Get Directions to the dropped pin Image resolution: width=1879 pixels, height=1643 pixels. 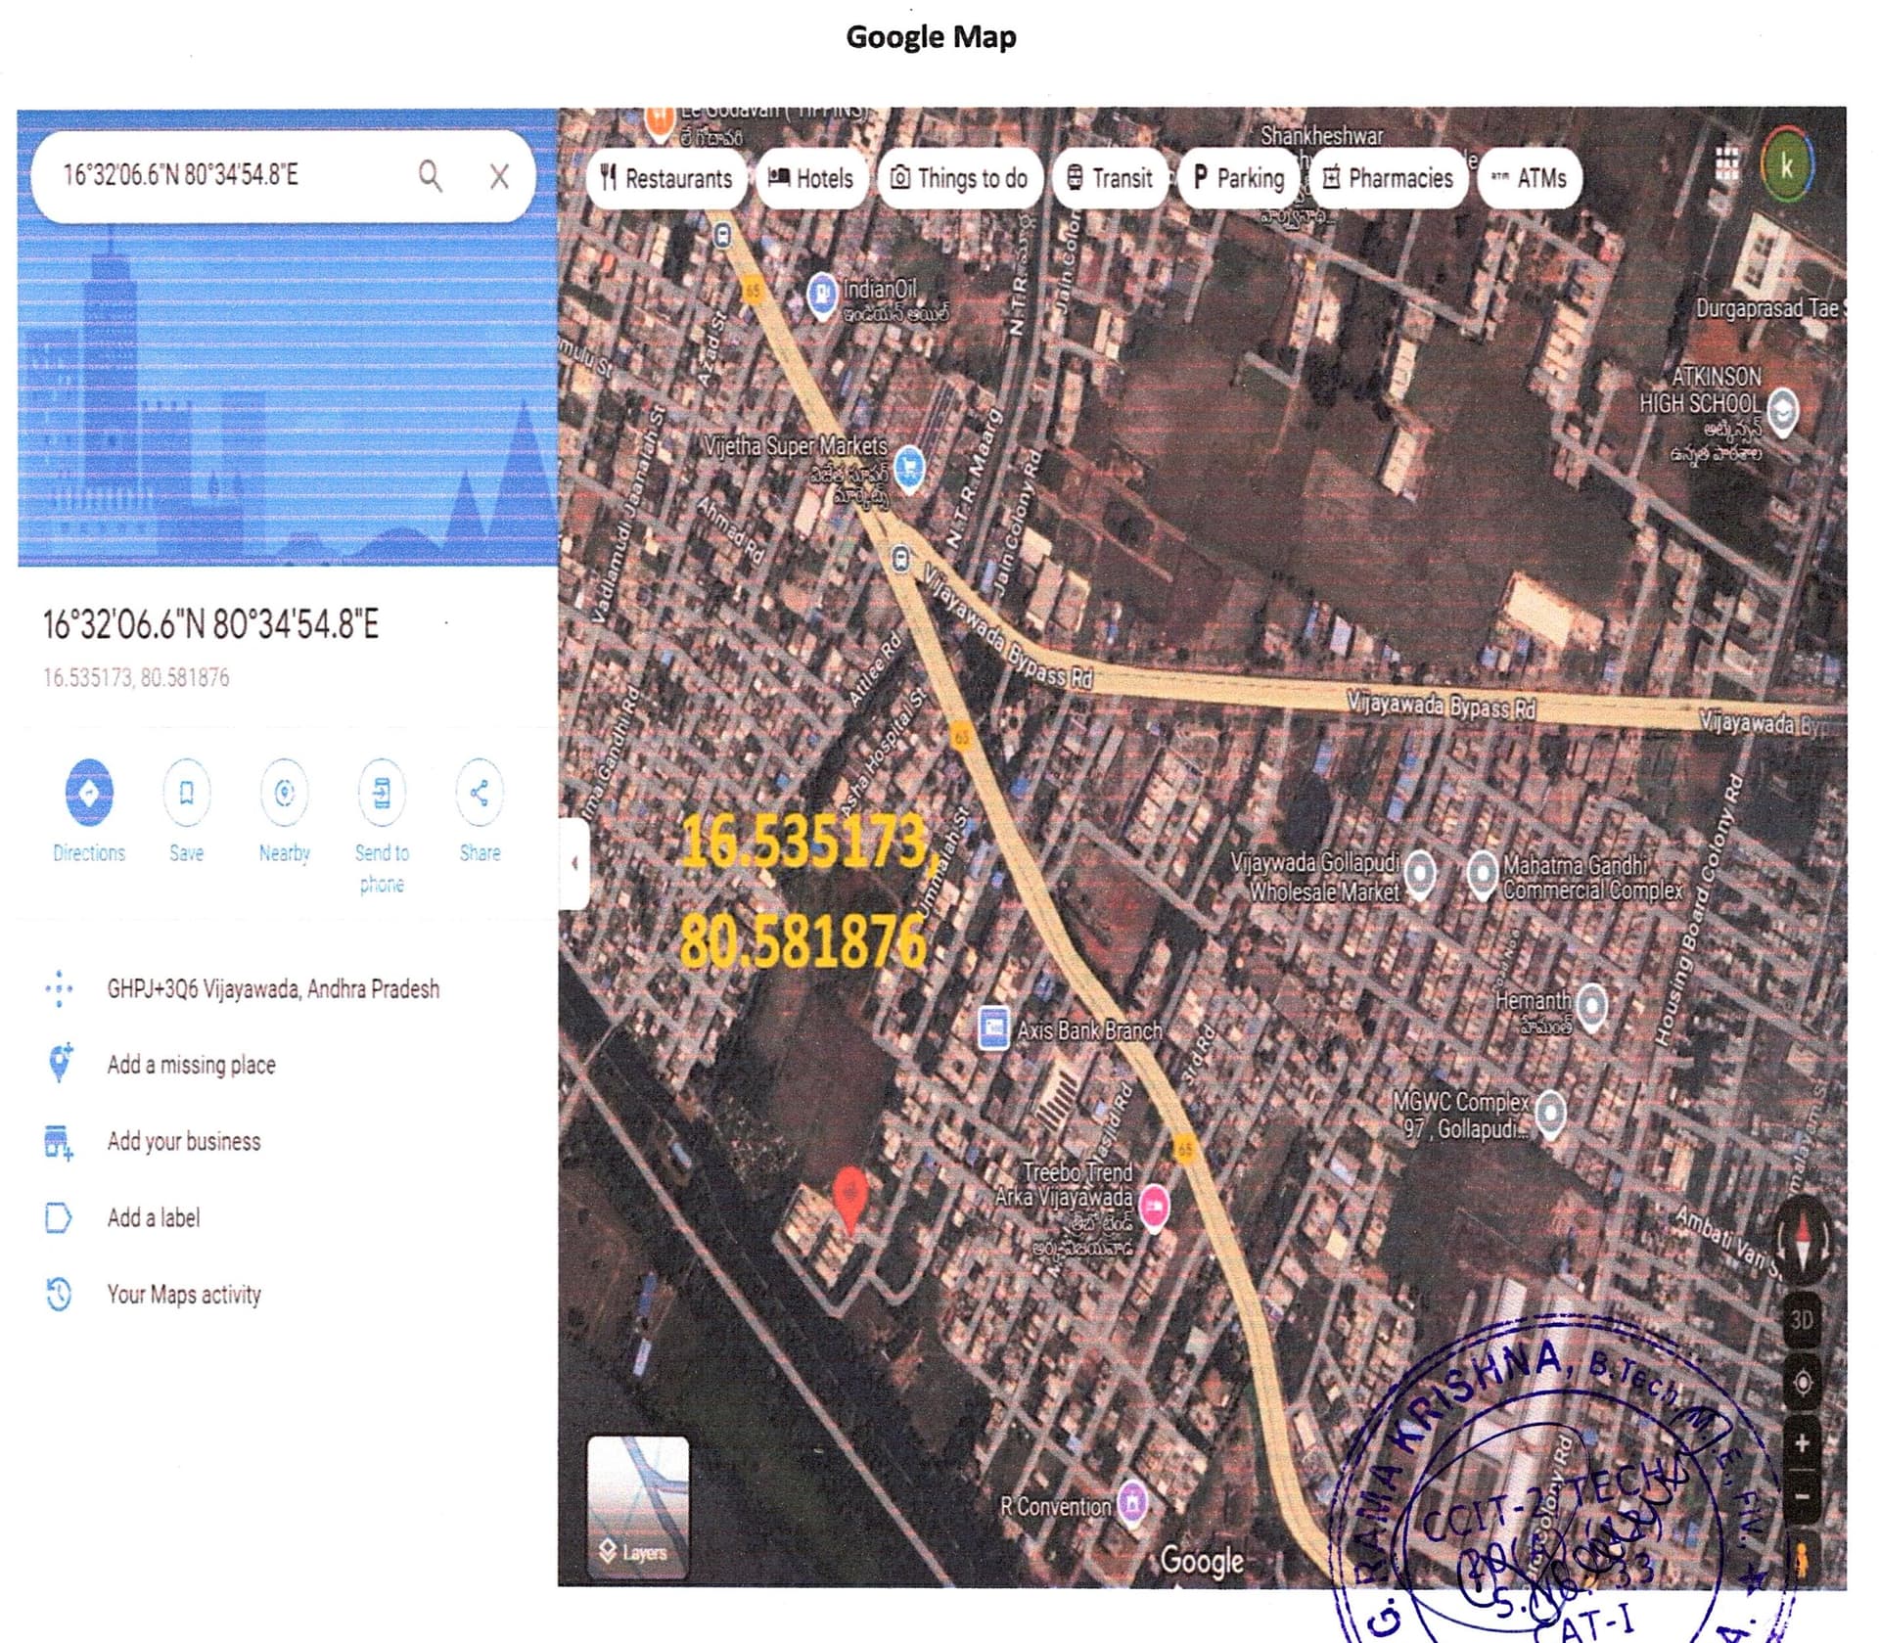[x=89, y=811]
